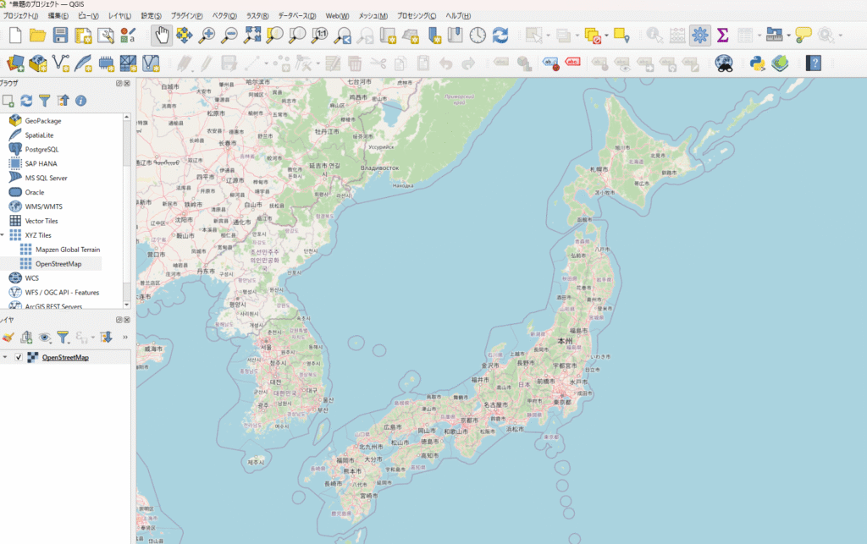
Task: Toggle the Processing Toolbox gear
Action: (x=700, y=36)
